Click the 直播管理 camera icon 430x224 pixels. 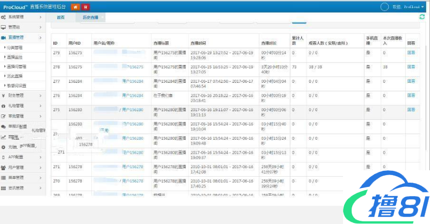click(x=4, y=38)
